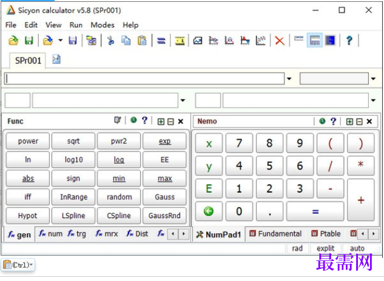The height and width of the screenshot is (281, 384).
Task: Click the sqrt function button
Action: tap(73, 141)
